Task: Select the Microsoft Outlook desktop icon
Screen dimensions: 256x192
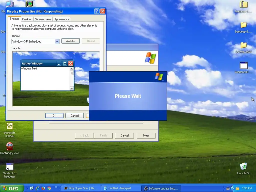Action: (x=9, y=130)
